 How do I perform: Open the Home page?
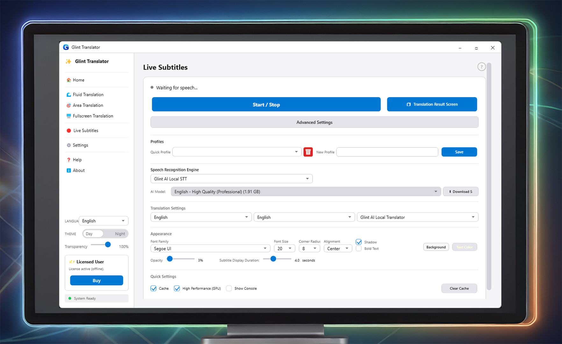(97, 80)
